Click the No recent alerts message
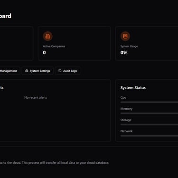Screen dimensions: 178x178 [x=36, y=98]
